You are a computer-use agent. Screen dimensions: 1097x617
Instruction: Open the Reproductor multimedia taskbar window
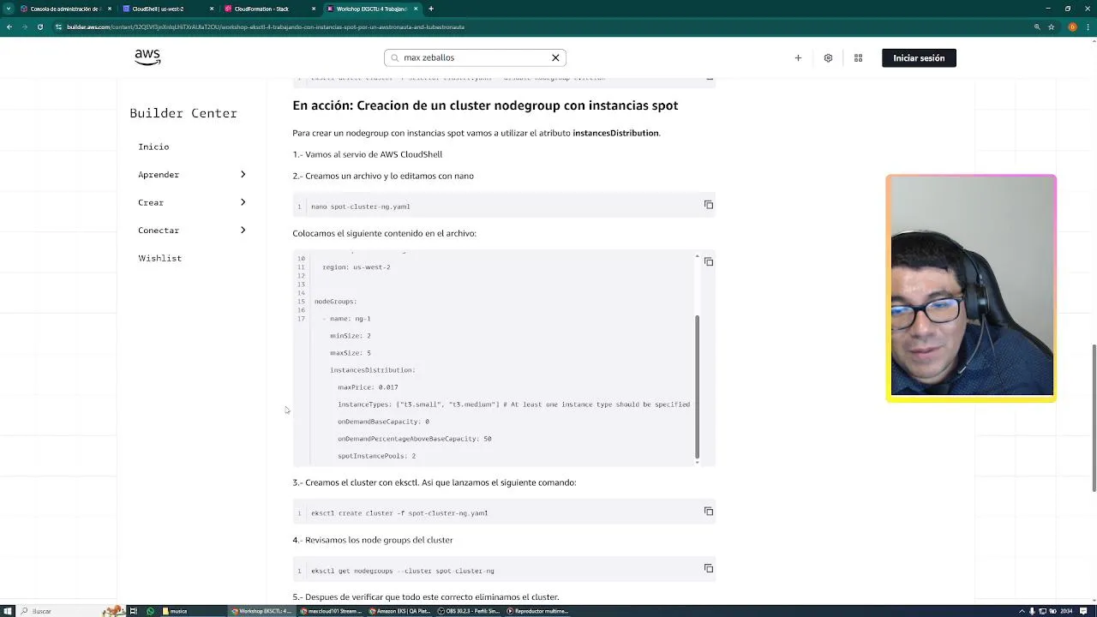537,611
